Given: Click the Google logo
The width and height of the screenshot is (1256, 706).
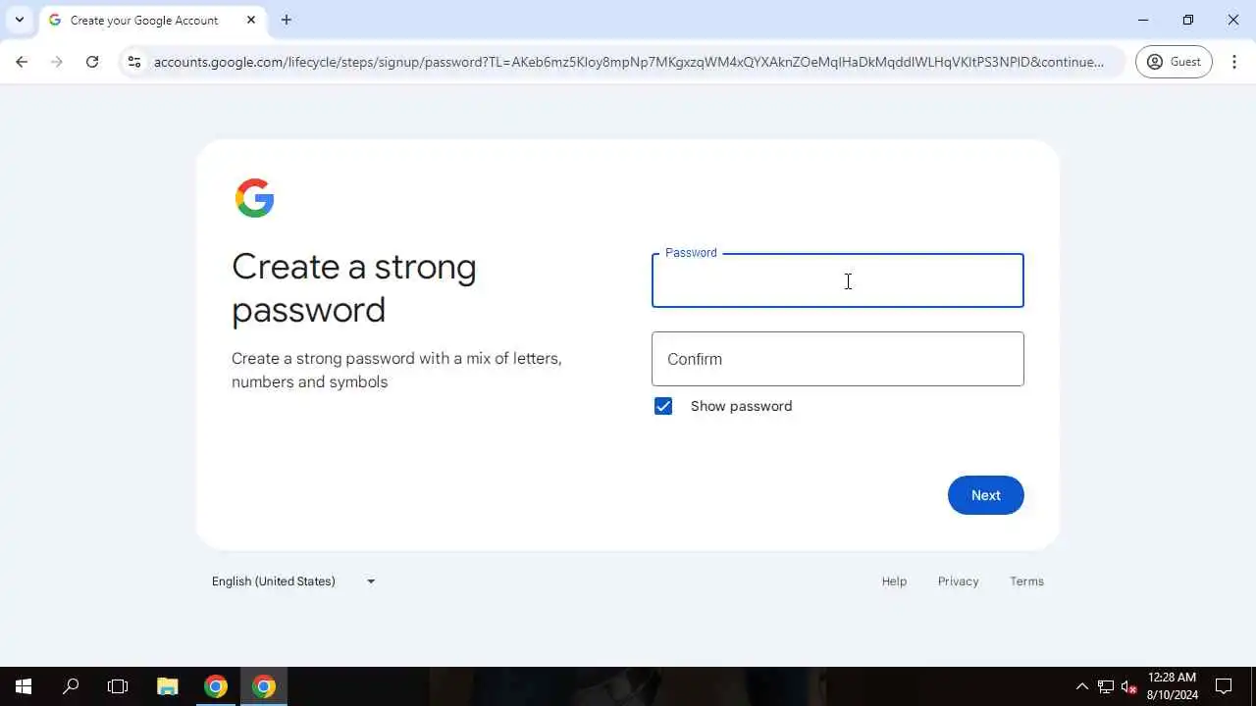Looking at the screenshot, I should tap(255, 198).
